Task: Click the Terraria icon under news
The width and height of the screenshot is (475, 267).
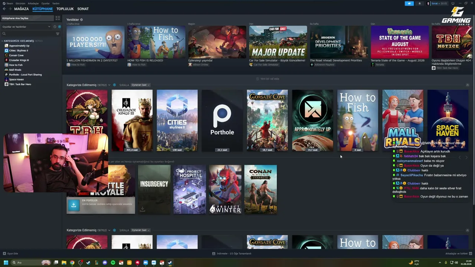Action: click(x=373, y=65)
